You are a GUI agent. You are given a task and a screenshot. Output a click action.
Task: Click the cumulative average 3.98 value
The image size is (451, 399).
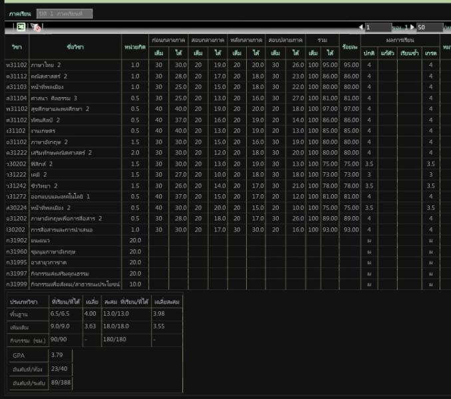point(159,314)
